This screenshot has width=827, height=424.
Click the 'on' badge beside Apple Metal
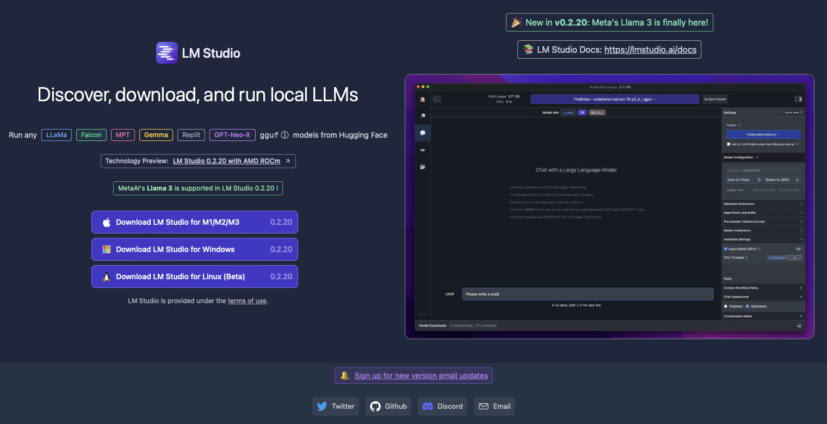[798, 249]
